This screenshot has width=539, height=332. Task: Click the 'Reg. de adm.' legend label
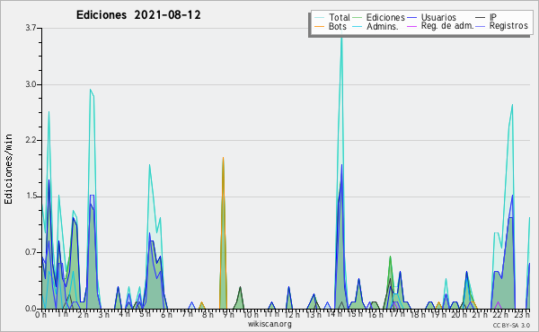point(447,26)
